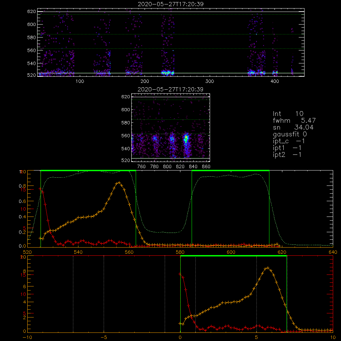
Task: Click the y-axis label 0.0 on the profile plot
Action: 23,246
